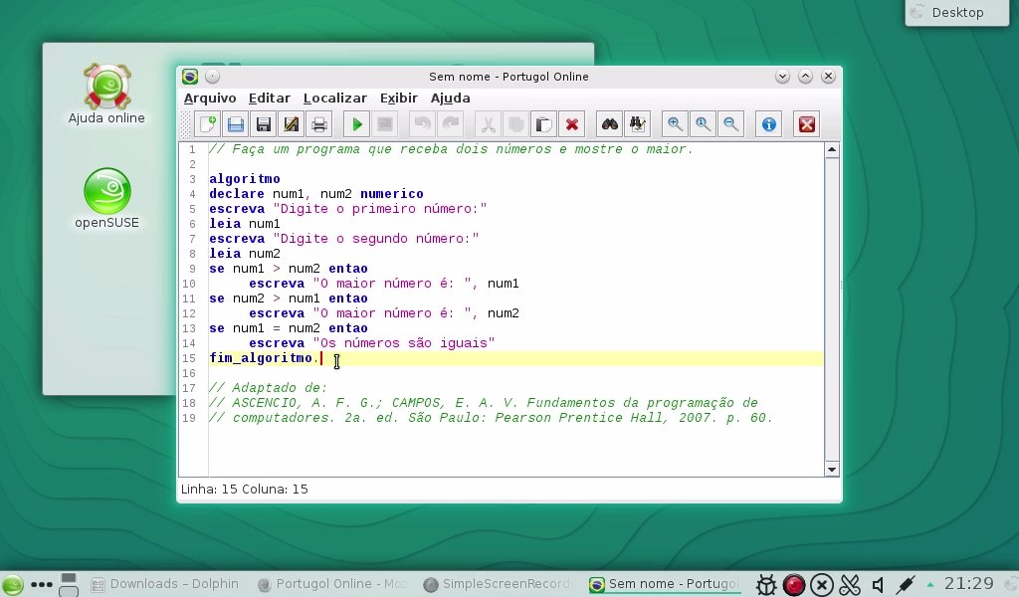Cut selection with the scissors icon
This screenshot has height=597, width=1019.
pos(488,124)
